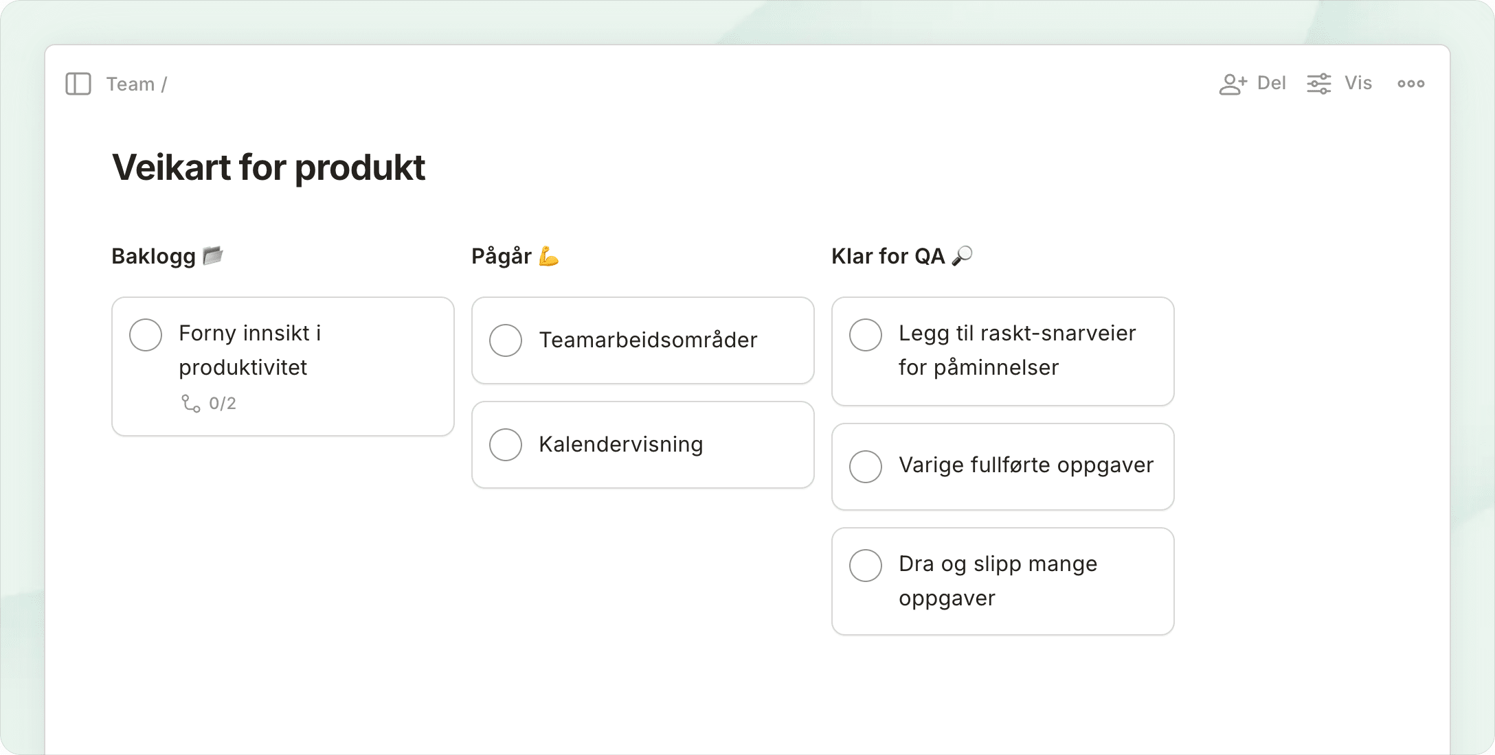Mark Legg til raskt-snarveier task done
Image resolution: width=1495 pixels, height=755 pixels.
(x=866, y=335)
